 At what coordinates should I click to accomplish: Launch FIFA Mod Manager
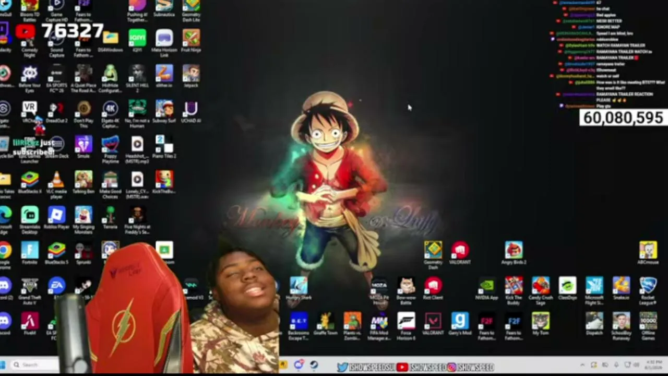(x=379, y=321)
